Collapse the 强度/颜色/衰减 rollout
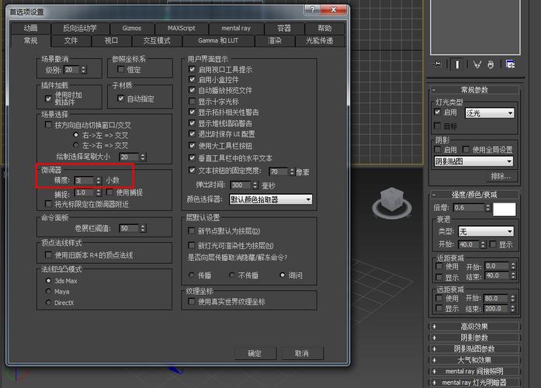This screenshot has height=388, width=541. [x=474, y=195]
